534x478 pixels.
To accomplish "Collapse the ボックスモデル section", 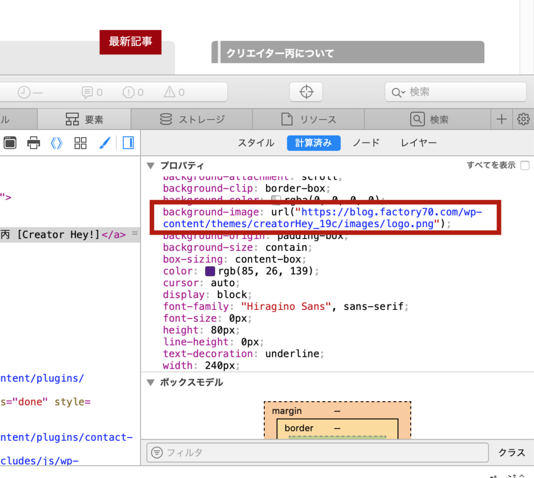I will 151,383.
